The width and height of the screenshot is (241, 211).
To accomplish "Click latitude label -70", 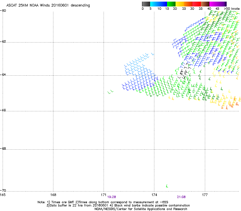I will coord(3,190).
